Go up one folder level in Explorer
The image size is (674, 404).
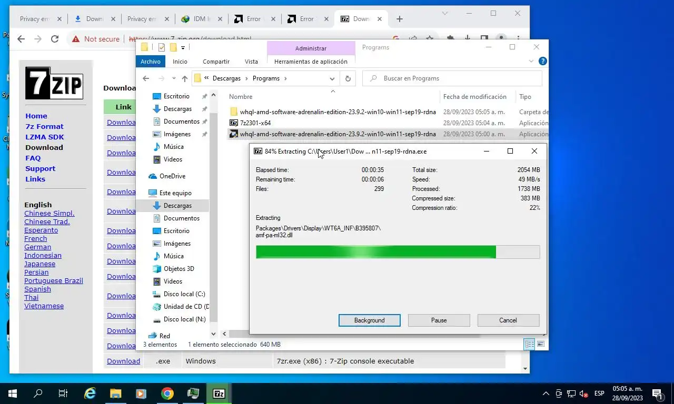tap(184, 78)
